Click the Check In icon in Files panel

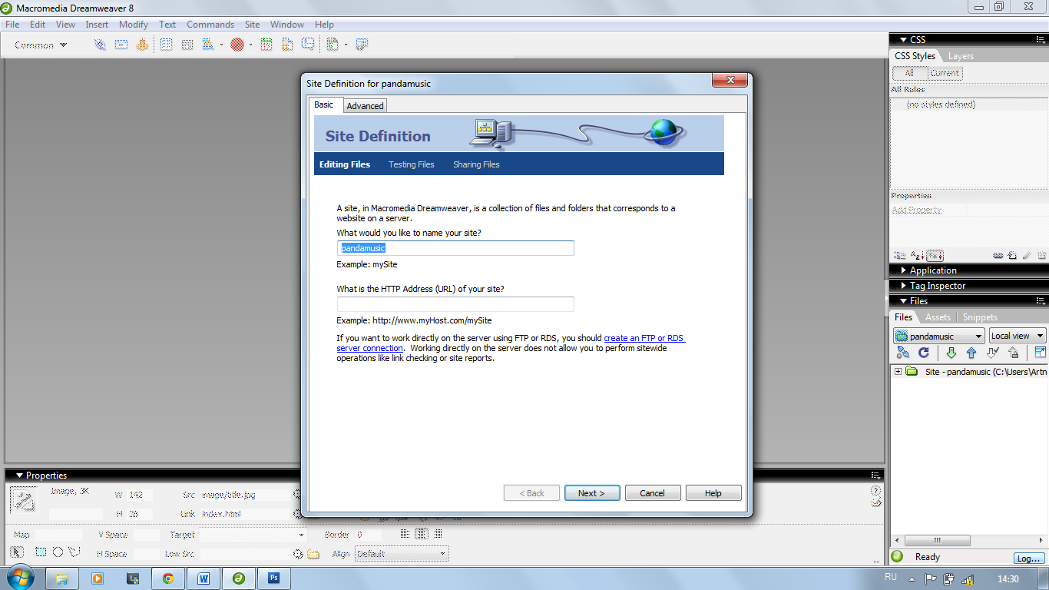(x=1013, y=353)
